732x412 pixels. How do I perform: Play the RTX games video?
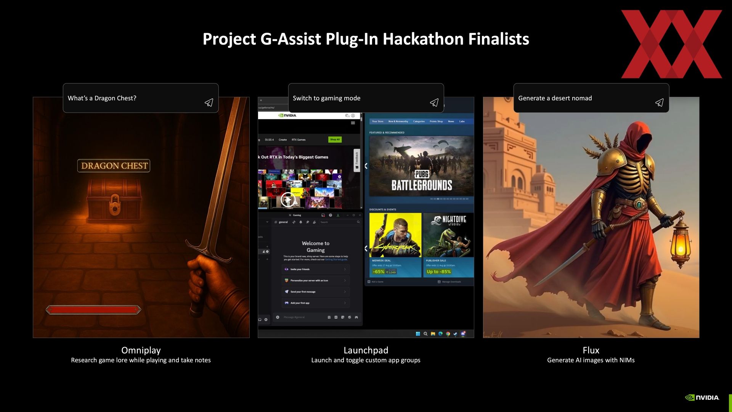pyautogui.click(x=287, y=200)
